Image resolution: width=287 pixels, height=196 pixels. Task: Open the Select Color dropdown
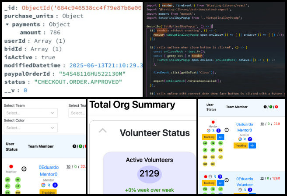[31, 128]
